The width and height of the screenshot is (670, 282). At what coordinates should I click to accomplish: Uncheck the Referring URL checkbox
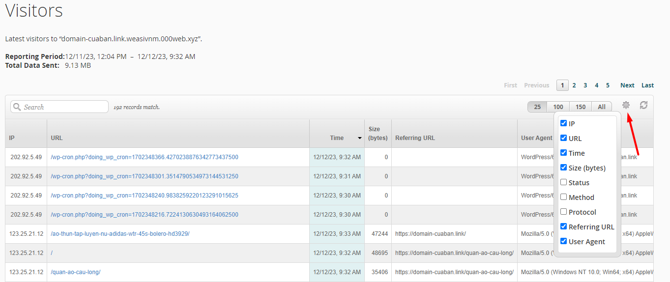[564, 226]
